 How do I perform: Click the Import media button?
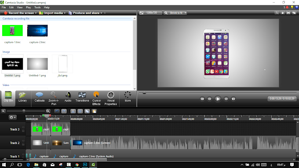(x=51, y=13)
